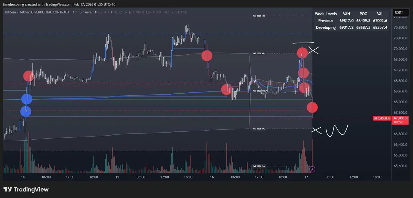Click the 70,800.0 price axis label
413x198 pixels.
401,27
